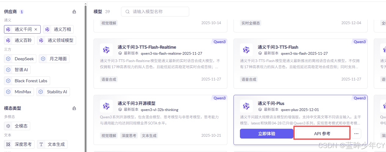Click the search magnifier icon in model search
Viewport: 386px width, 152px height.
point(127,12)
